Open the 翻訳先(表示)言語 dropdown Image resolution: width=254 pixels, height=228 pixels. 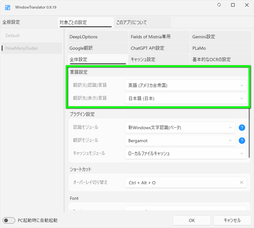coord(186,98)
